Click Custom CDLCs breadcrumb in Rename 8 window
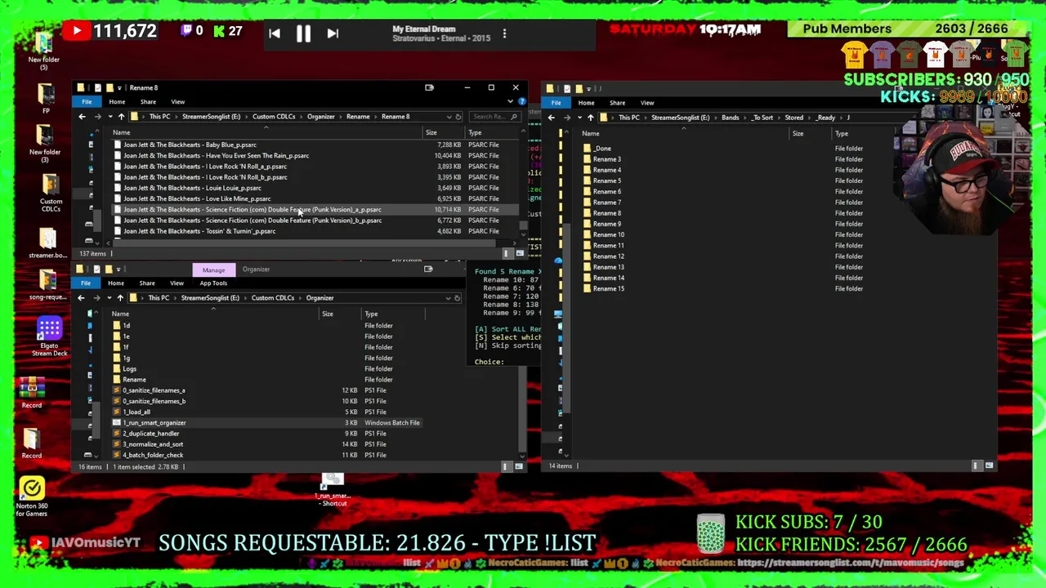Screen dimensions: 1046x588 point(274,117)
